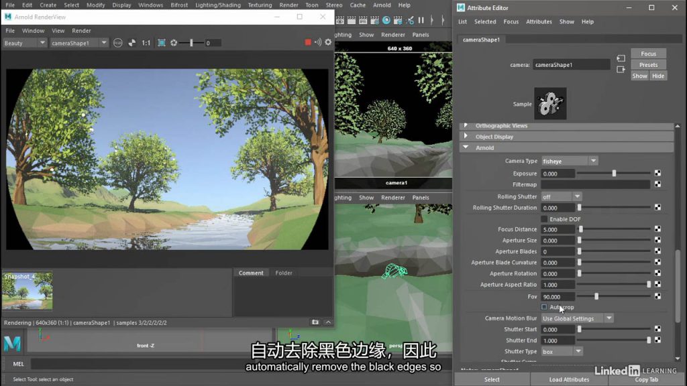This screenshot has height=386, width=687.
Task: Click the Shutter End map checker icon
Action: (x=657, y=340)
